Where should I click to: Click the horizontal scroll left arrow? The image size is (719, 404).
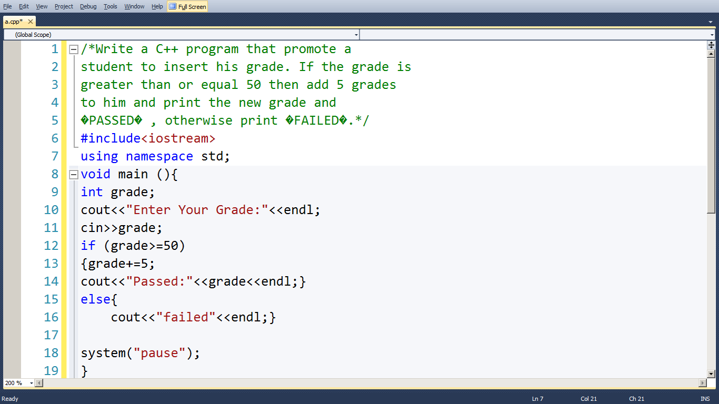click(x=38, y=383)
